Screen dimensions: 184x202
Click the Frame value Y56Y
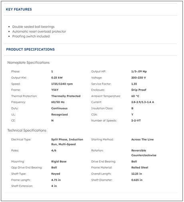(x=55, y=90)
